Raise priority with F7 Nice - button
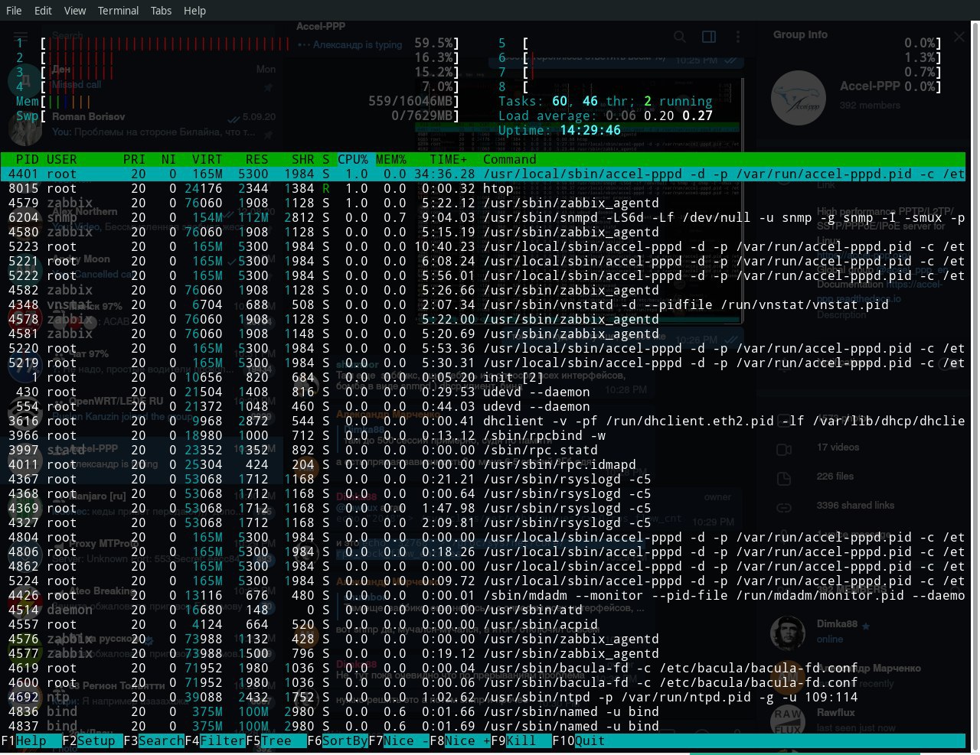 click(x=406, y=740)
